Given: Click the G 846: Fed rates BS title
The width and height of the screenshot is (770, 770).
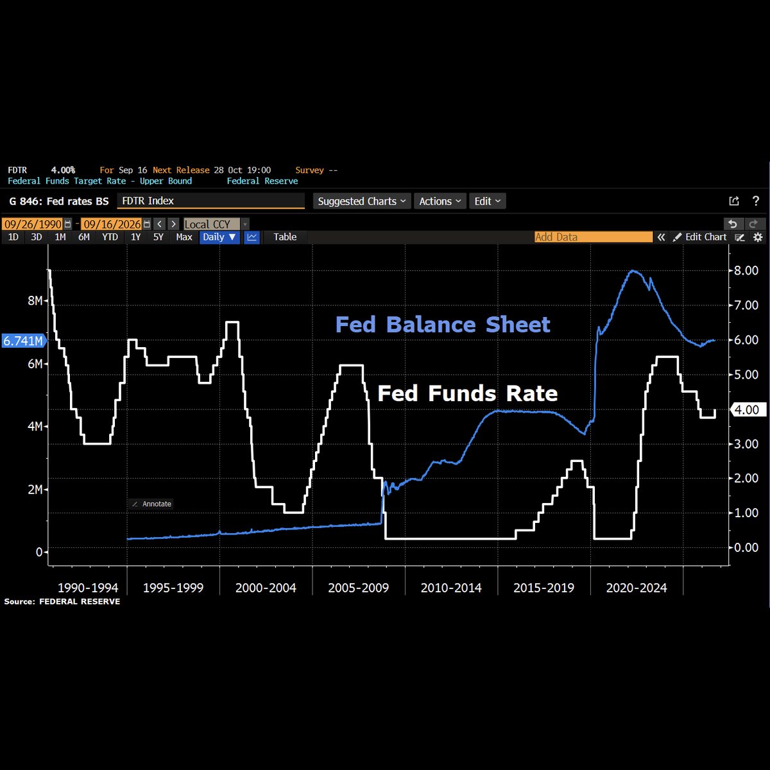Looking at the screenshot, I should point(59,201).
